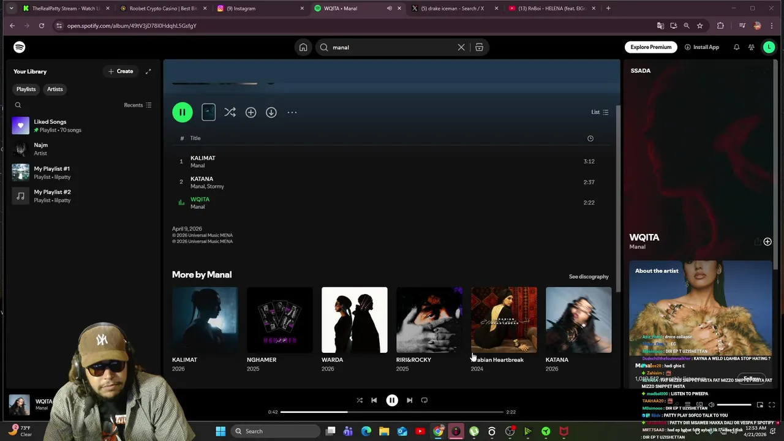The width and height of the screenshot is (784, 441).
Task: Open Chrome tab search dropdown arrow
Action: 11,9
